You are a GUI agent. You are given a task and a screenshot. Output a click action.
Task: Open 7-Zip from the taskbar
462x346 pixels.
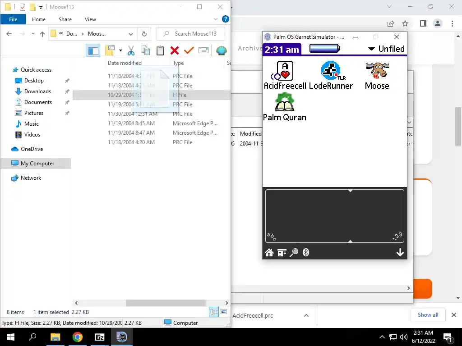pos(99,337)
